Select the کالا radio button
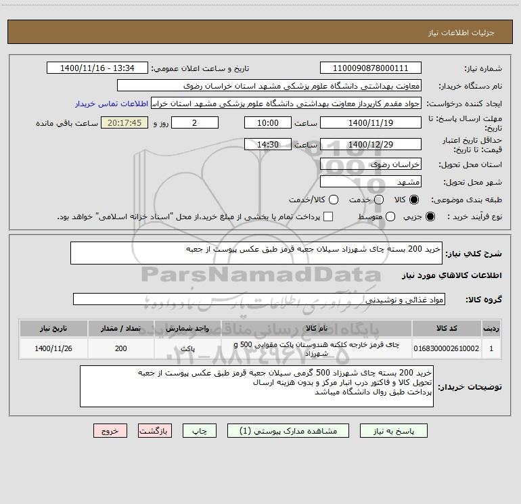Image resolution: width=521 pixels, height=504 pixels. (x=414, y=200)
